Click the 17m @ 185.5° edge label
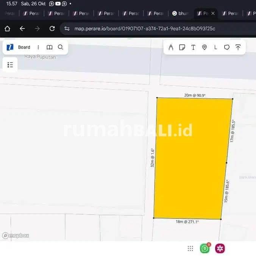 coord(232,131)
